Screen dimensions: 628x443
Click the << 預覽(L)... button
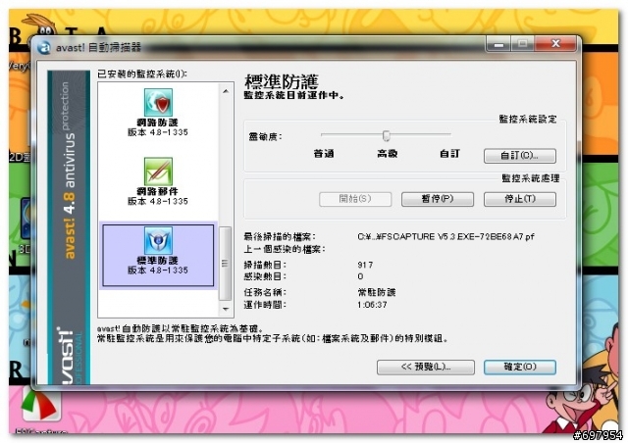point(425,367)
